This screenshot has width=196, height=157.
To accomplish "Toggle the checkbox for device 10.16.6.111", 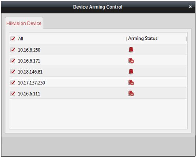I will click(13, 93).
